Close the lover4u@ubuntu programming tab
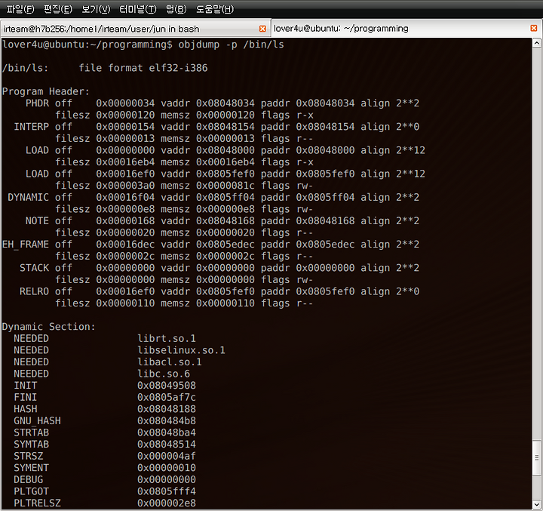 [x=534, y=28]
